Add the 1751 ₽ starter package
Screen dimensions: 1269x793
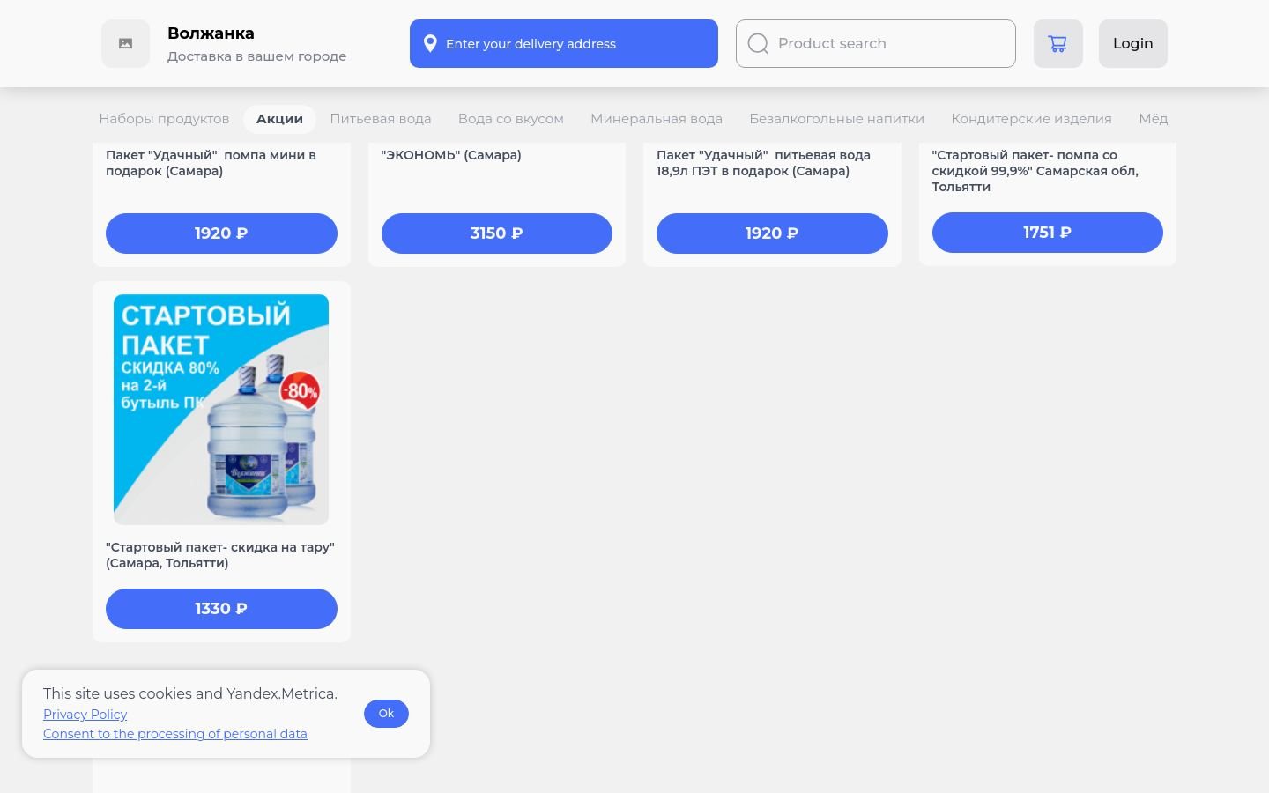1047,233
